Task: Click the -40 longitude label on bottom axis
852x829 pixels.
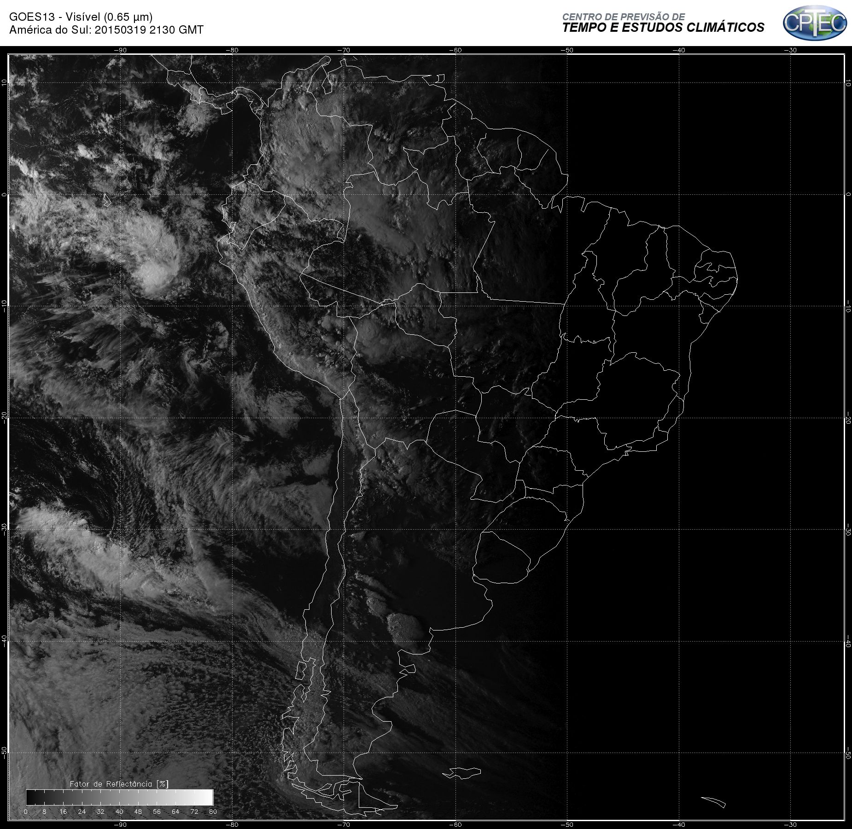Action: (x=679, y=824)
